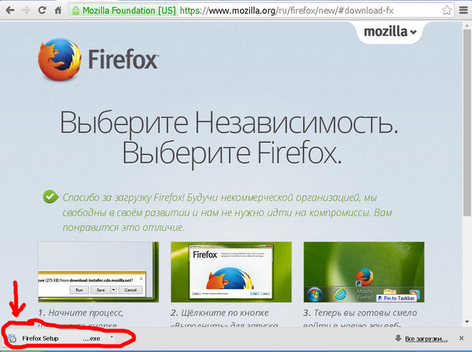The height and width of the screenshot is (352, 472).
Task: Click the browser back arrow
Action: coord(10,10)
